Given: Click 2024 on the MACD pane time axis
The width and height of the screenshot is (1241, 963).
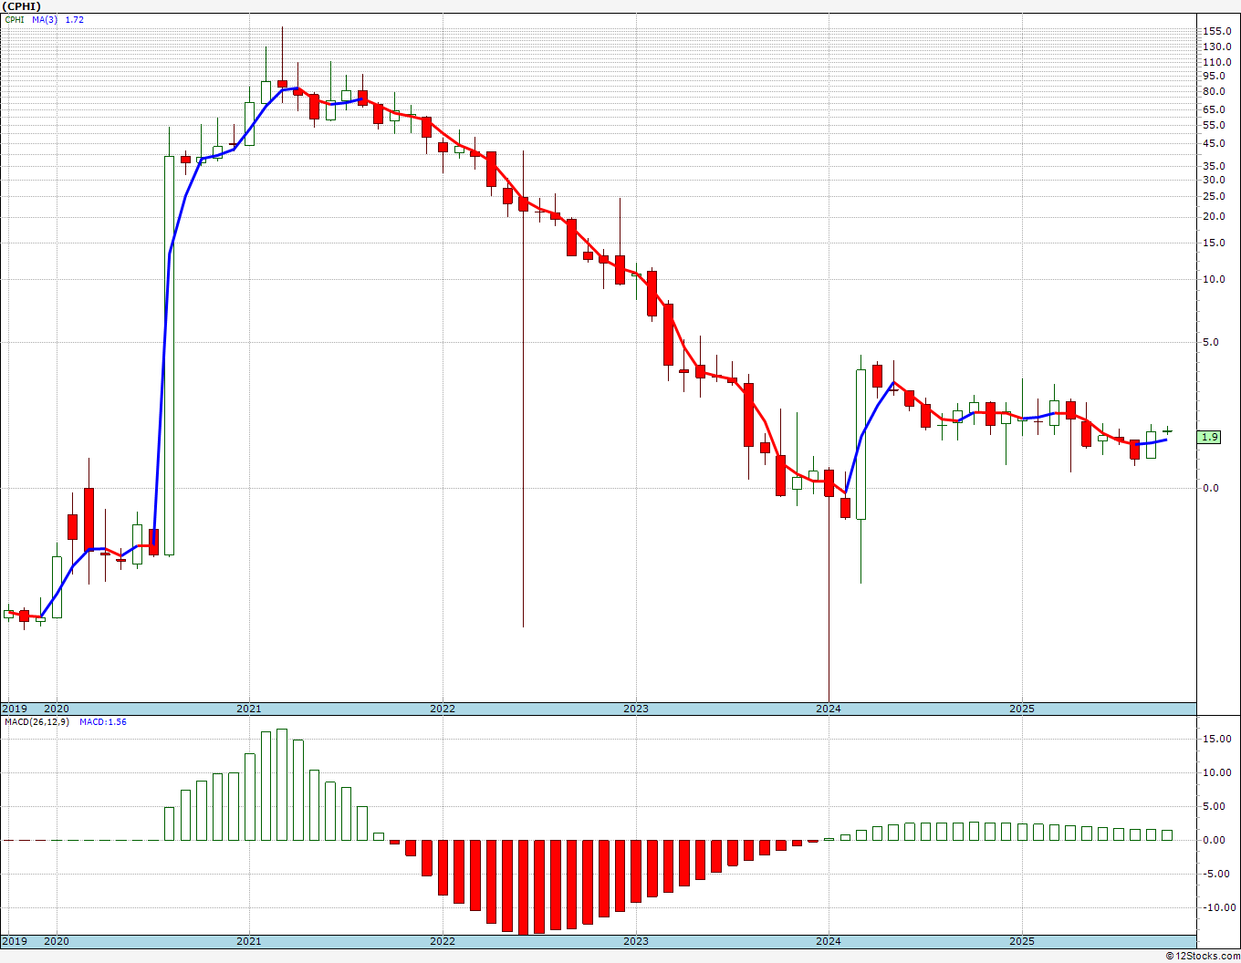Looking at the screenshot, I should [829, 941].
